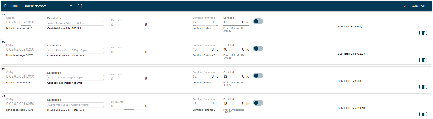Toggle the switch for product #1
Viewport: 433px width, 119px height.
[x=258, y=21]
